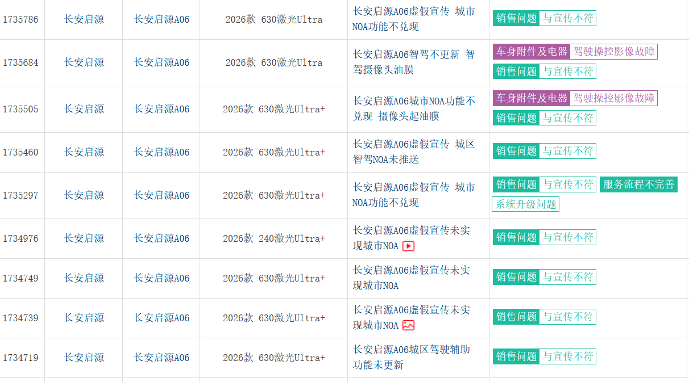Open model 长安启源A06 in row 1734739
689x382 pixels.
tap(161, 318)
